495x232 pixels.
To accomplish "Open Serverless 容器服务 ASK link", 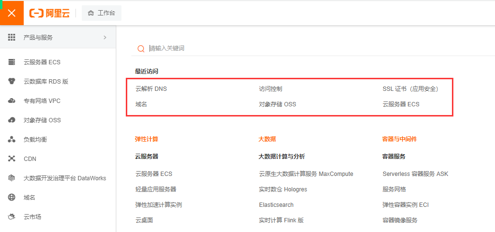I will [x=416, y=174].
